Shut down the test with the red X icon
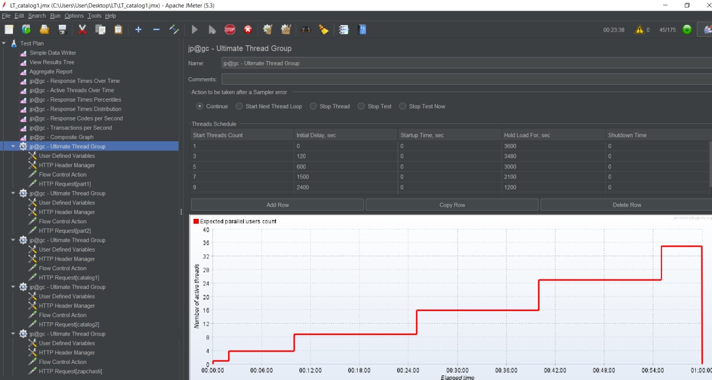 [x=248, y=29]
